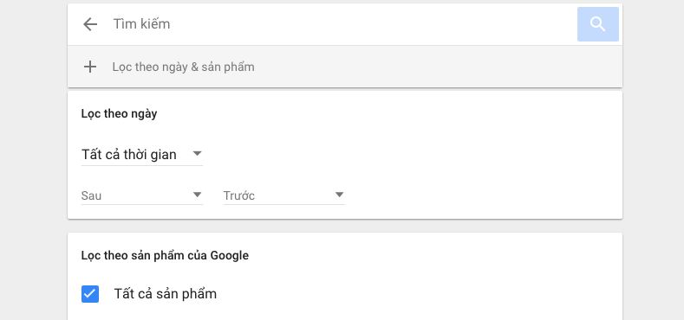
Task: Click the underline beneath Tất cả thời gian
Action: pyautogui.click(x=142, y=165)
